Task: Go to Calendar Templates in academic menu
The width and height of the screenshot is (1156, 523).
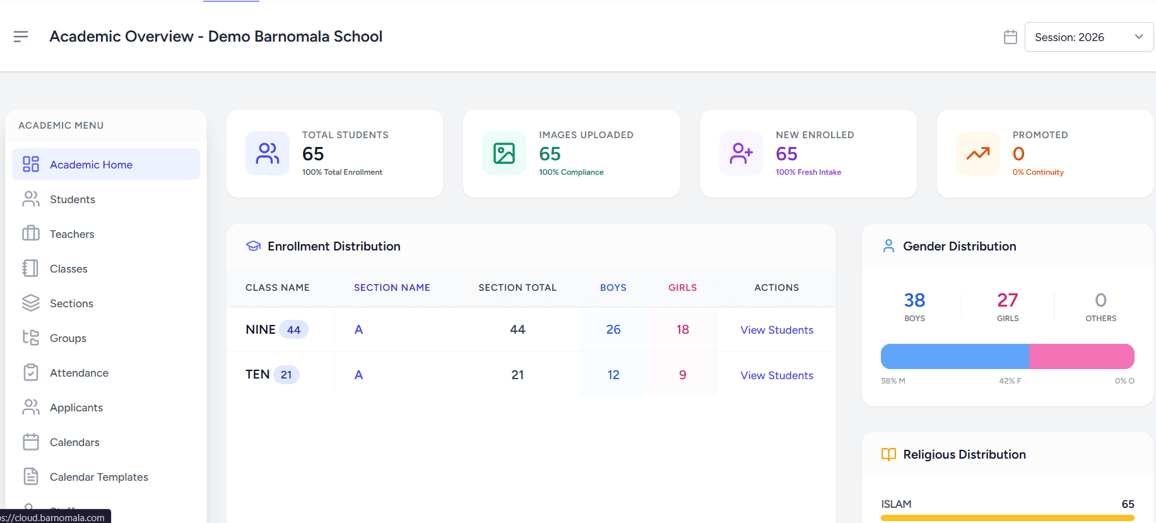Action: (106, 476)
